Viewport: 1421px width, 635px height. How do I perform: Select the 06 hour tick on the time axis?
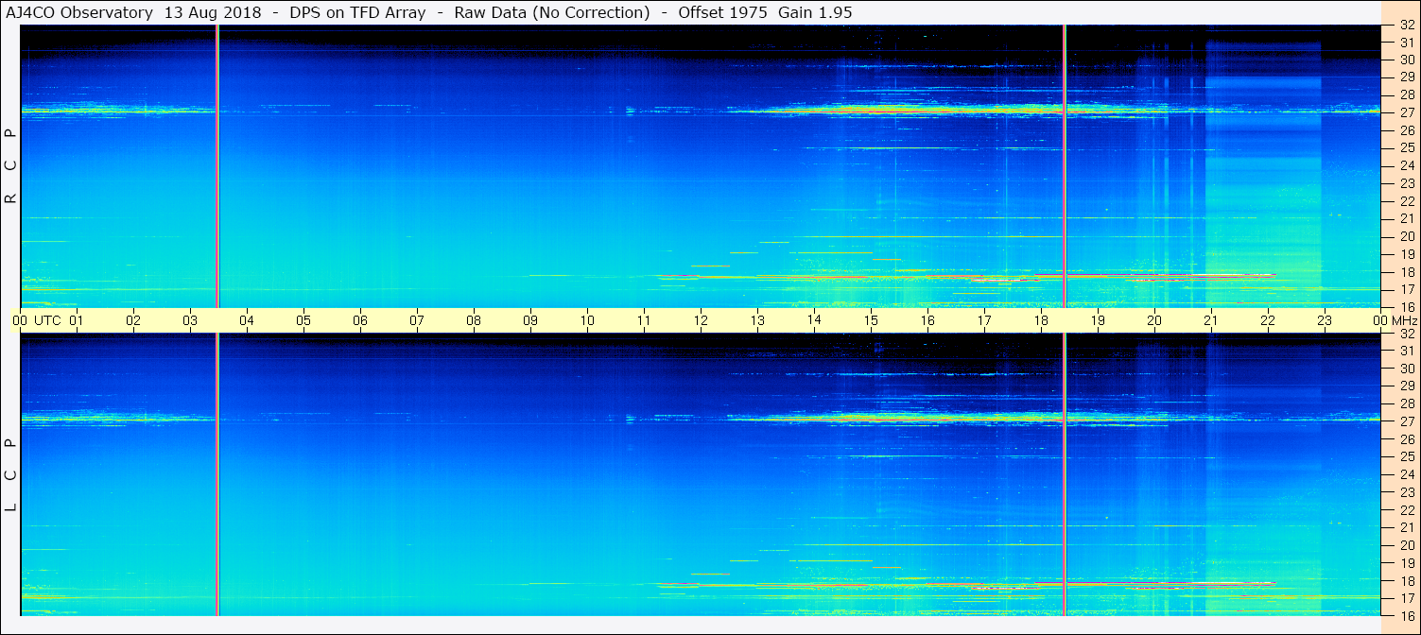click(x=360, y=320)
